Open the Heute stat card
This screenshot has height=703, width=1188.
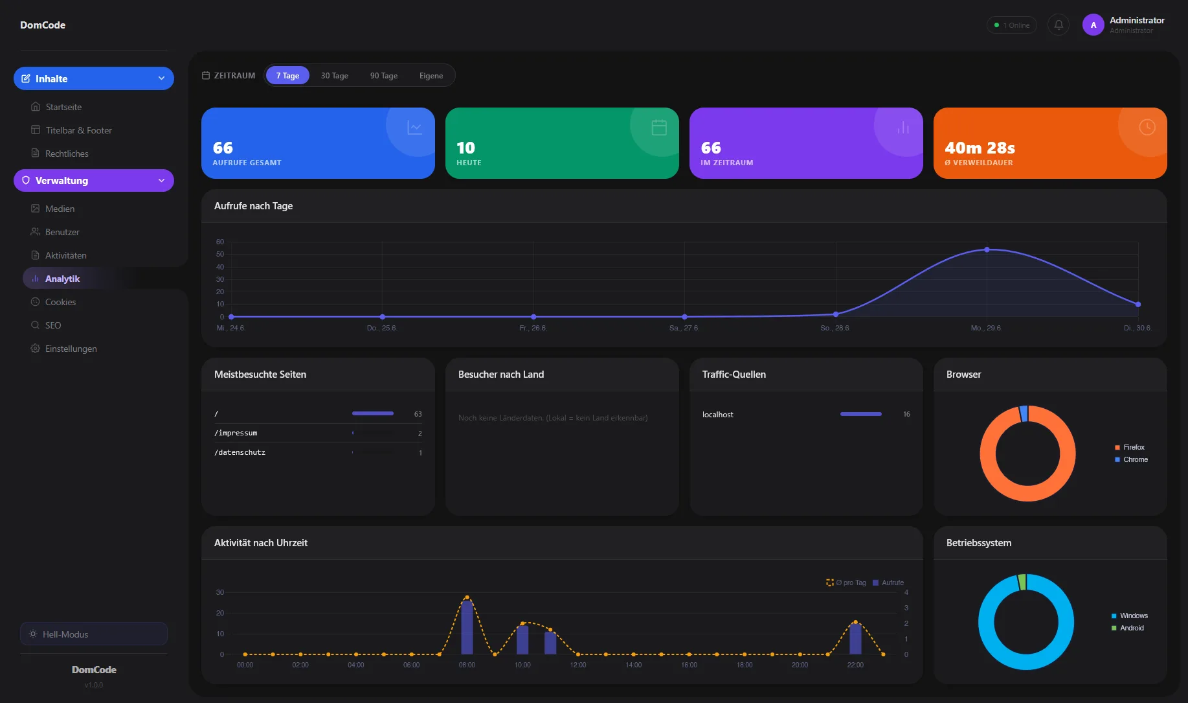(x=562, y=143)
